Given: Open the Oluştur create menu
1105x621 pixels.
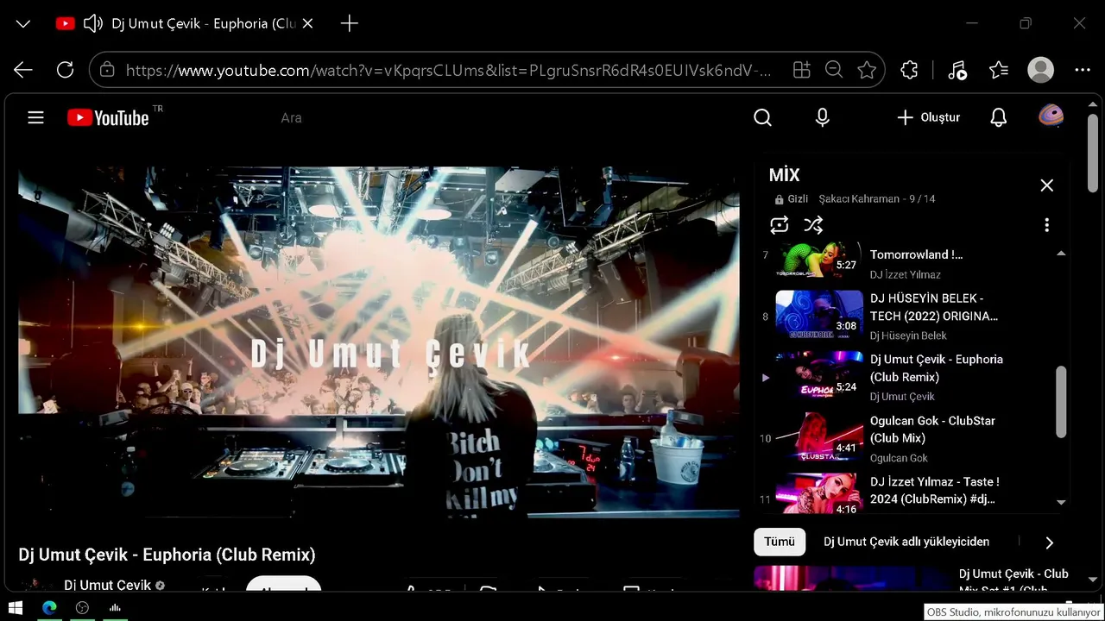Looking at the screenshot, I should click(928, 117).
